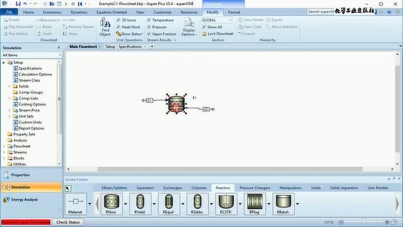This screenshot has width=403, height=227.
Task: Toggle the 3D Icons checkbox
Action: (118, 20)
